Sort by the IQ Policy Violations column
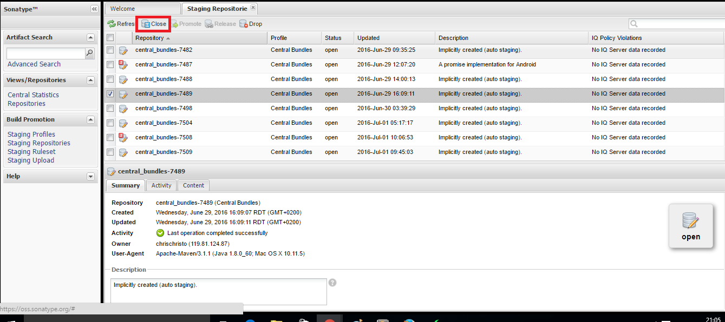 (x=657, y=38)
